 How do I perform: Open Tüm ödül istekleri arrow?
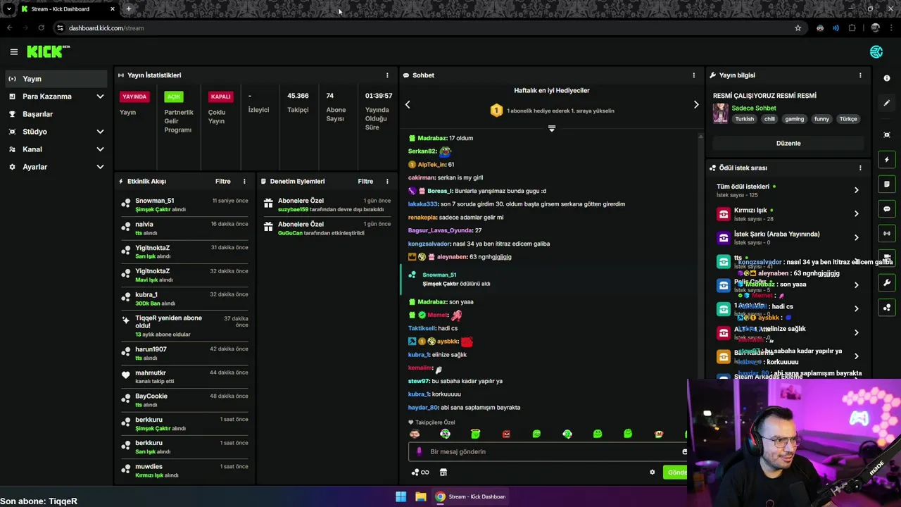coord(856,190)
